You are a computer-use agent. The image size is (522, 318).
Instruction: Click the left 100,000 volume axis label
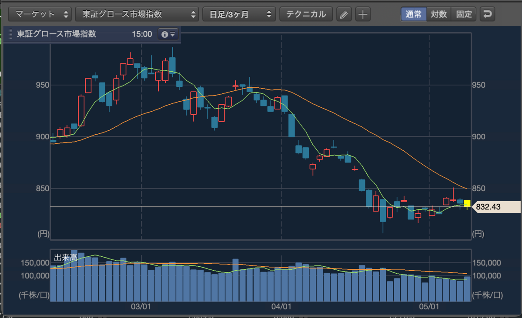pos(34,275)
